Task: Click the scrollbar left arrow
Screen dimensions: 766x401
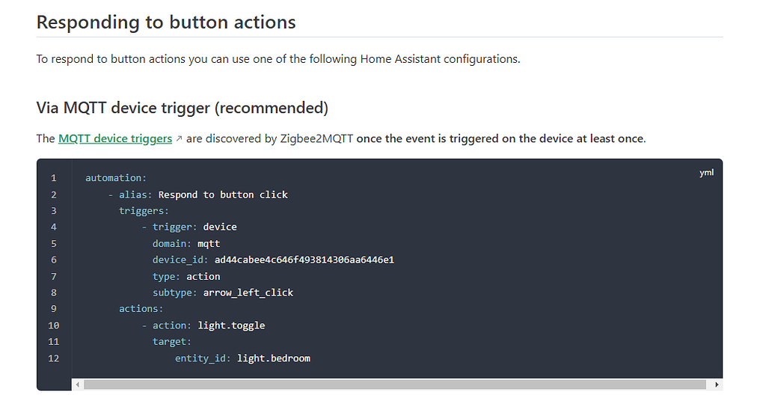Action: (x=77, y=385)
